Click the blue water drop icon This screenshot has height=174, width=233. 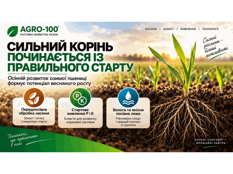128,98
